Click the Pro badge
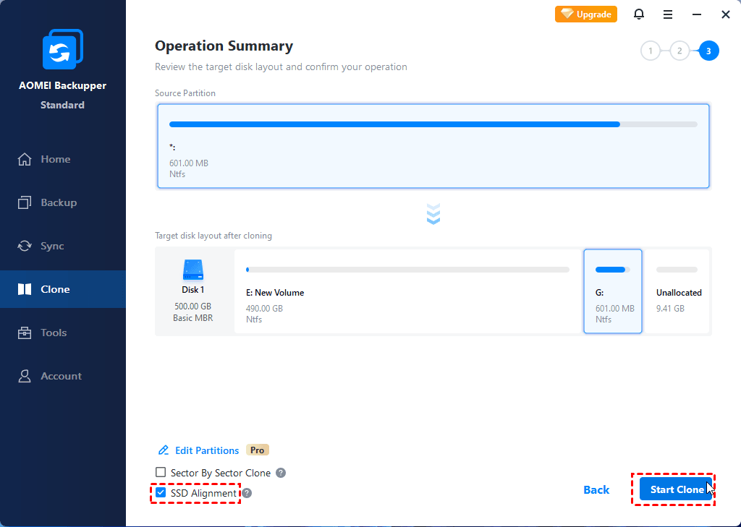741x527 pixels. [x=258, y=450]
